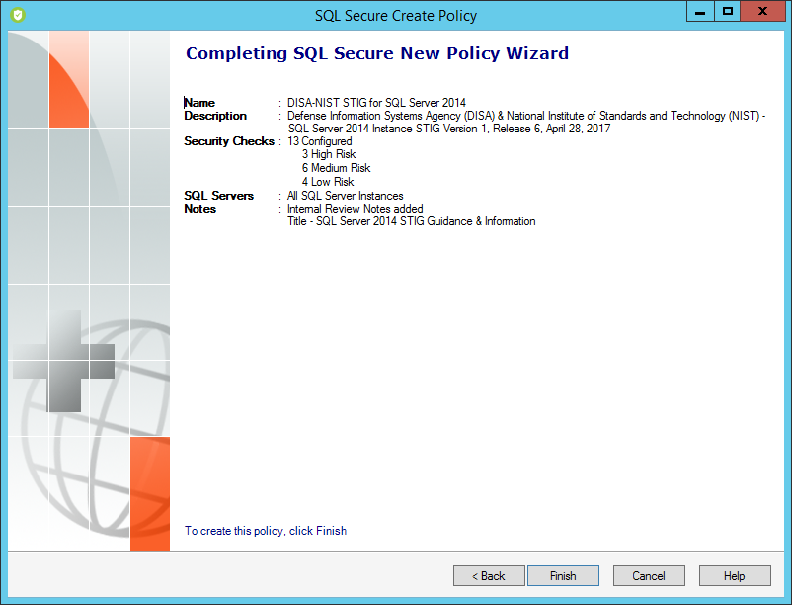Click the 'Name' label
Image resolution: width=792 pixels, height=605 pixels.
199,103
